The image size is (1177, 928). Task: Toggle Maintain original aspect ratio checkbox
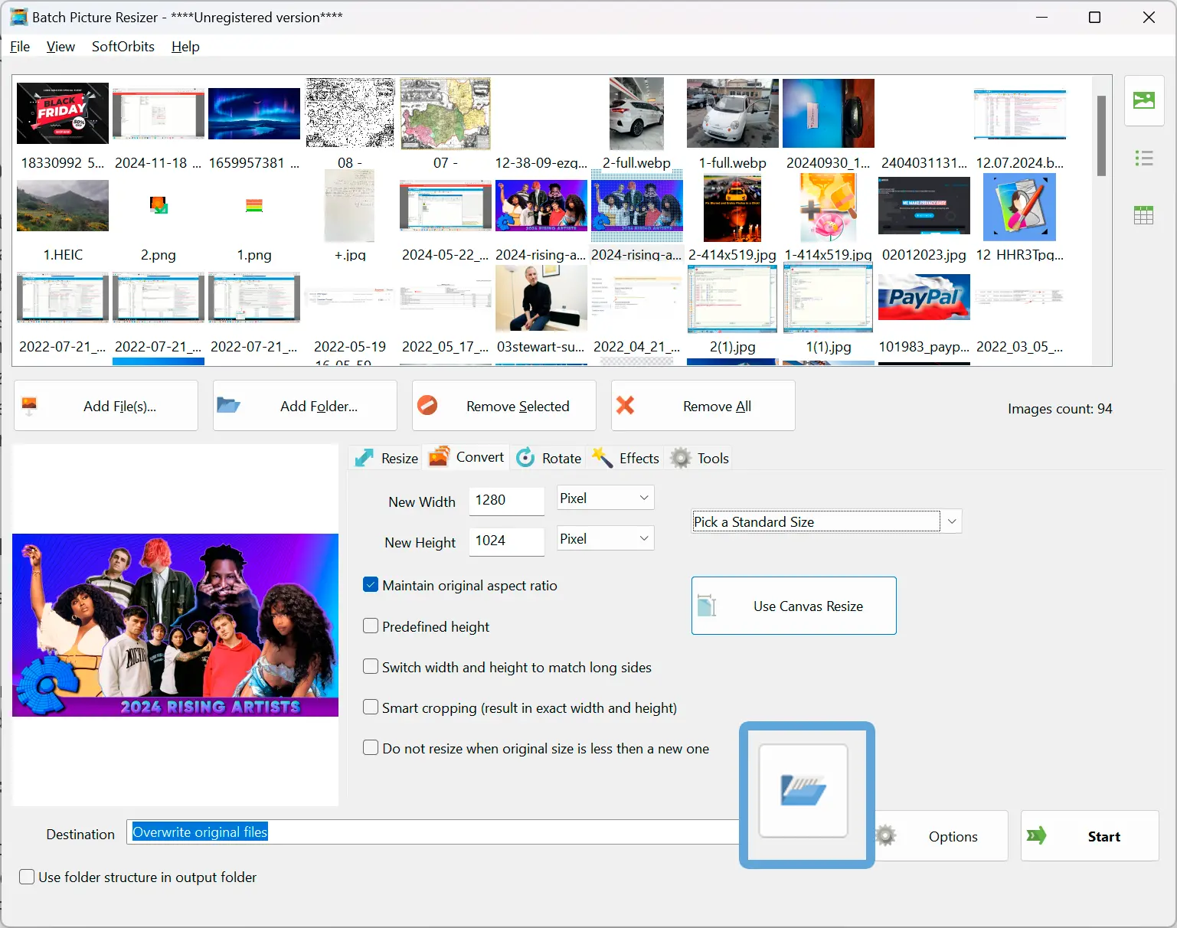tap(371, 585)
